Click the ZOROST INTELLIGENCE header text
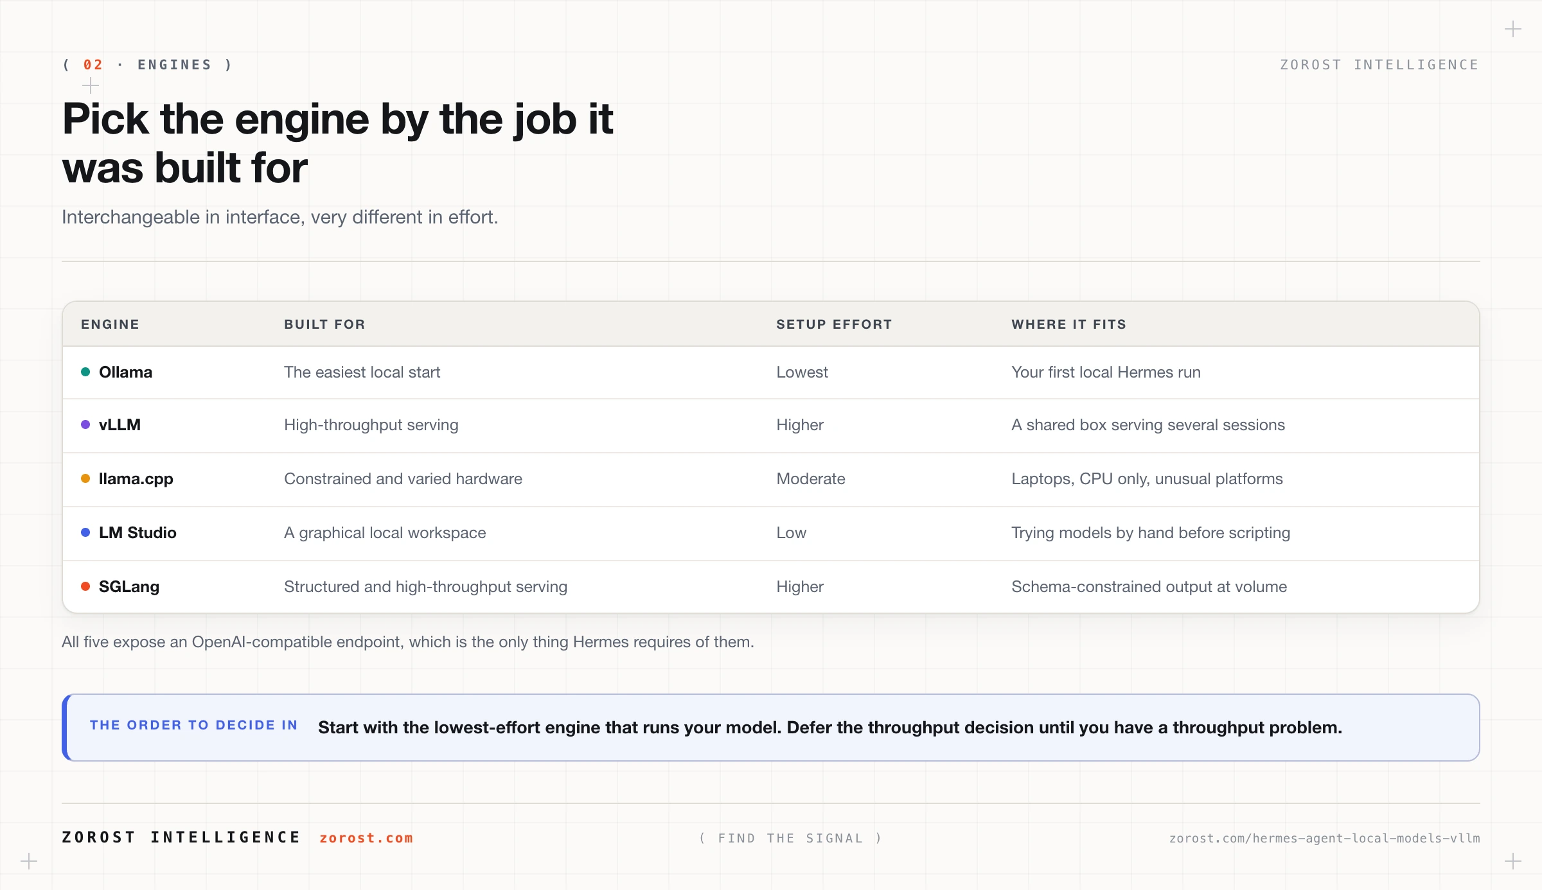Viewport: 1542px width, 890px height. point(1379,65)
